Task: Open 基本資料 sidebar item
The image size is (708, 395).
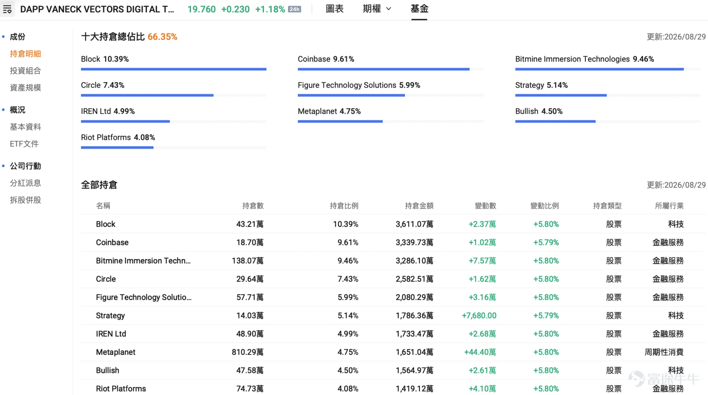Action: coord(25,127)
